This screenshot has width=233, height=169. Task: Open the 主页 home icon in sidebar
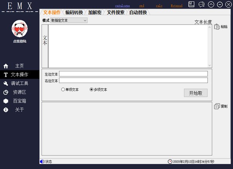coord(6,66)
